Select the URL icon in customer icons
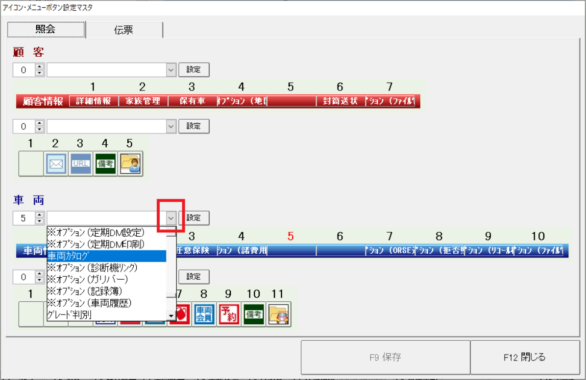586x380 pixels. (x=80, y=164)
